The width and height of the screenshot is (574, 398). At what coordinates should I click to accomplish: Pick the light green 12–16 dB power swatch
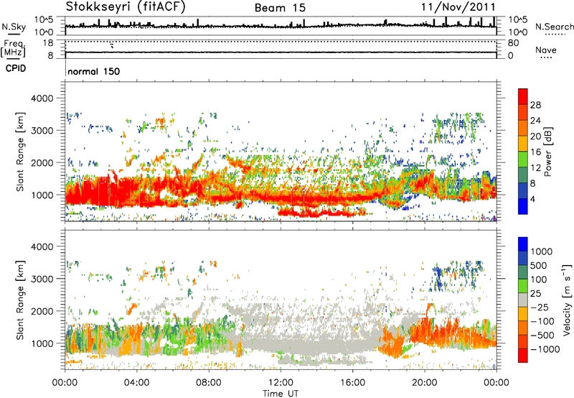pyautogui.click(x=523, y=159)
